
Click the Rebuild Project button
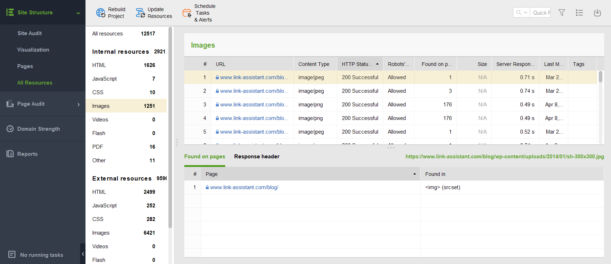[x=111, y=13]
